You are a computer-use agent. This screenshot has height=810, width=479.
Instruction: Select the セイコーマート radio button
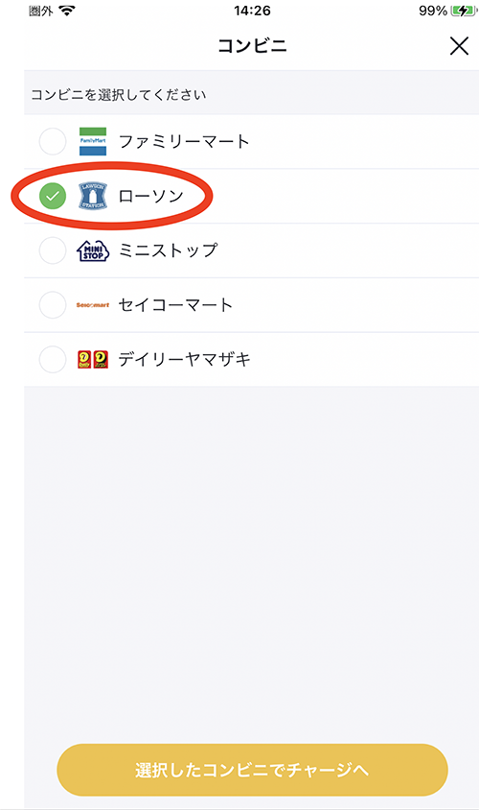click(x=53, y=305)
